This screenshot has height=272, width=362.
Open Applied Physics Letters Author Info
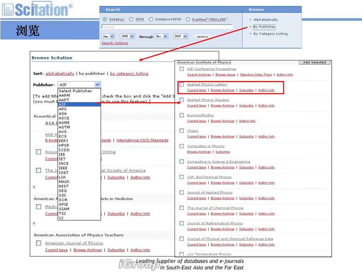266,90
